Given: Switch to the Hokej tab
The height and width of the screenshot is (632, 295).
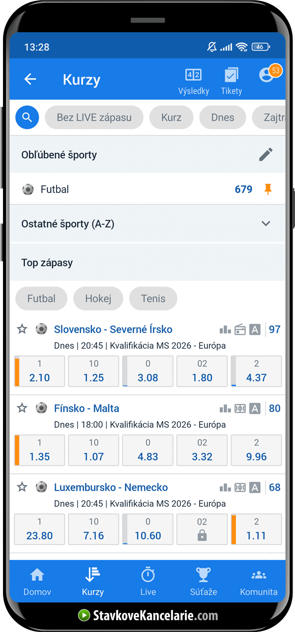Looking at the screenshot, I should pyautogui.click(x=98, y=298).
